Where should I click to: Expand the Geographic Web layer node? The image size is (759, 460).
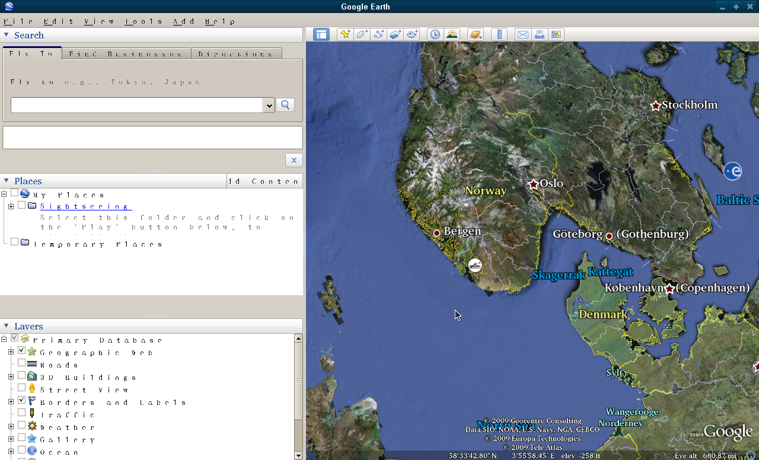[x=11, y=352]
